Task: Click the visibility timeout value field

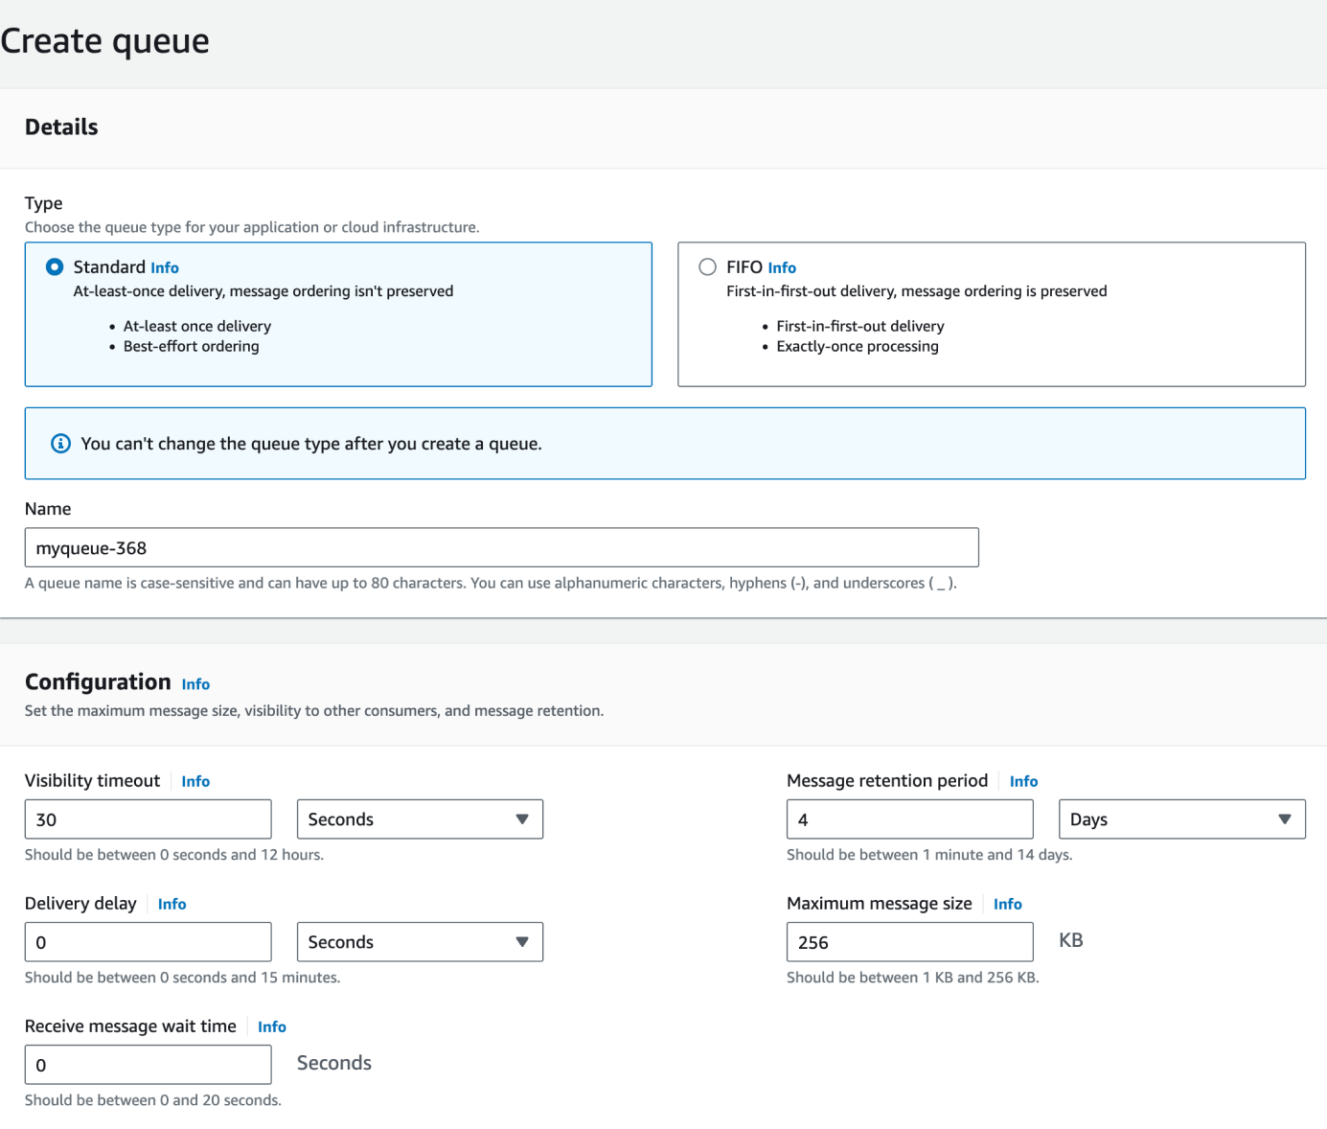Action: 148,818
